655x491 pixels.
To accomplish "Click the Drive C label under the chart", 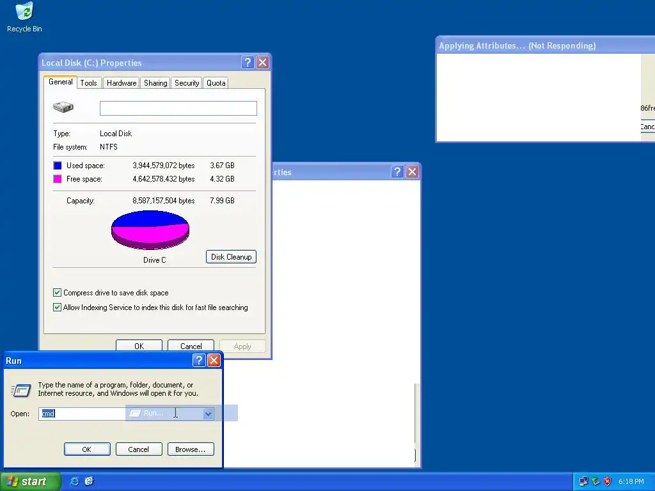I will click(155, 260).
